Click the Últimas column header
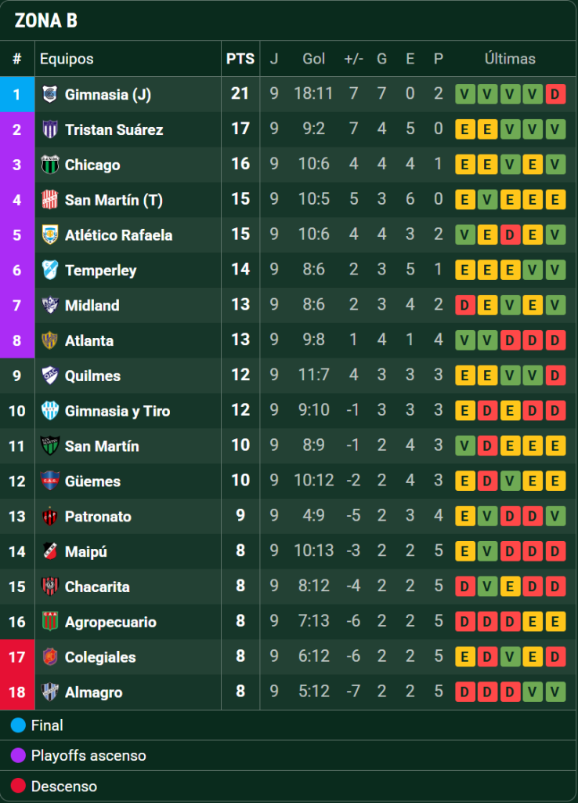This screenshot has height=803, width=578. tap(510, 59)
